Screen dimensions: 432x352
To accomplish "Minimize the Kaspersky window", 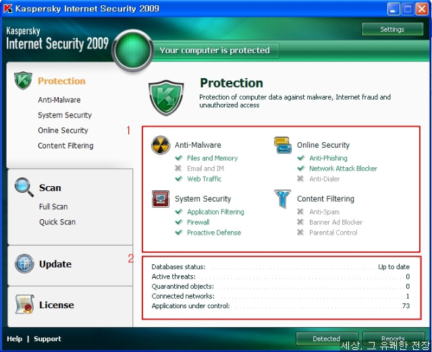I will (x=393, y=9).
